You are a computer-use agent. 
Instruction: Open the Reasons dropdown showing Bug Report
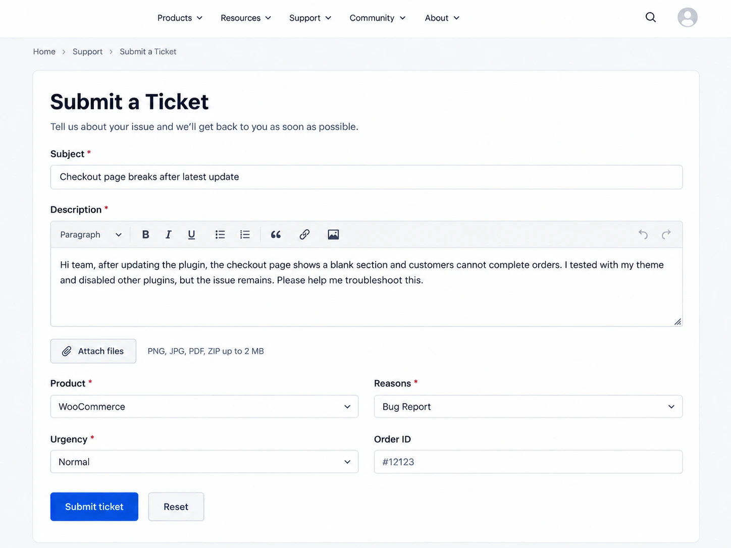point(528,407)
